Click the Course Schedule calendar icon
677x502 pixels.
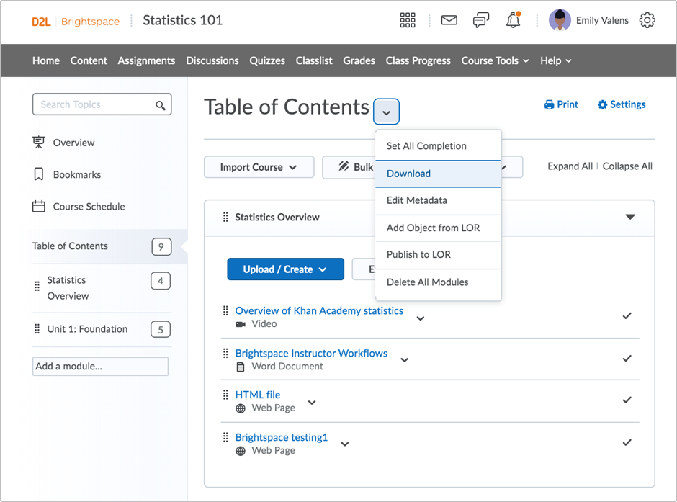pyautogui.click(x=39, y=206)
